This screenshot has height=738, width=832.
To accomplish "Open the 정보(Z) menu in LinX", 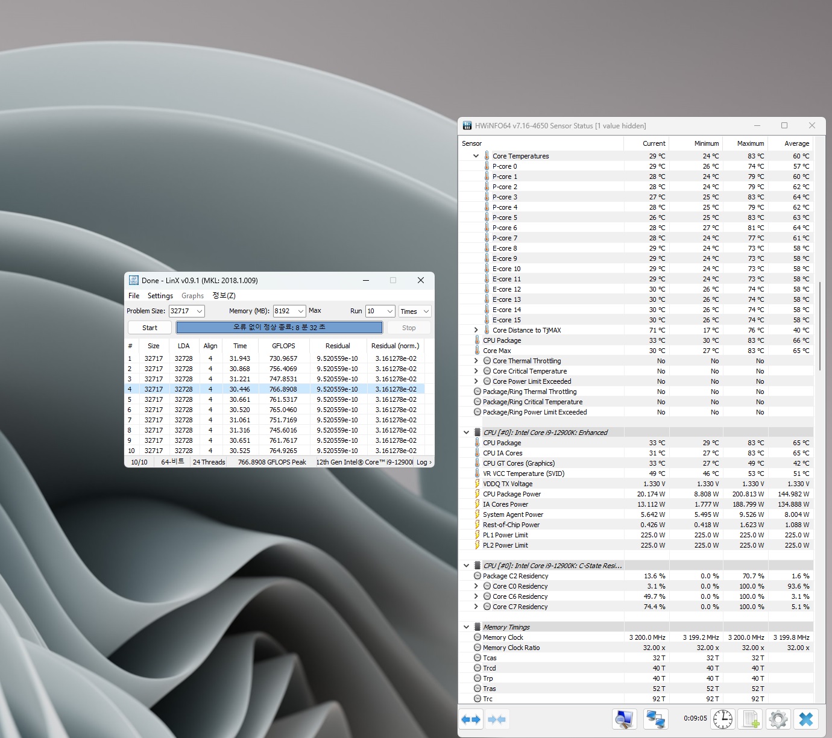I will [224, 296].
